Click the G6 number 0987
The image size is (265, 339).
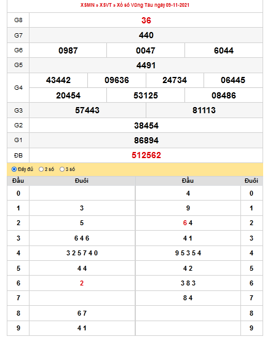[68, 50]
